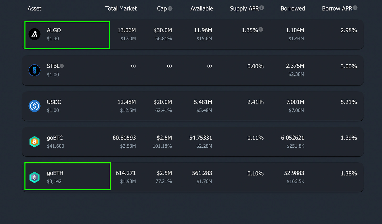Image resolution: width=382 pixels, height=224 pixels.
Task: Click goETH price $3,142
Action: pos(54,181)
